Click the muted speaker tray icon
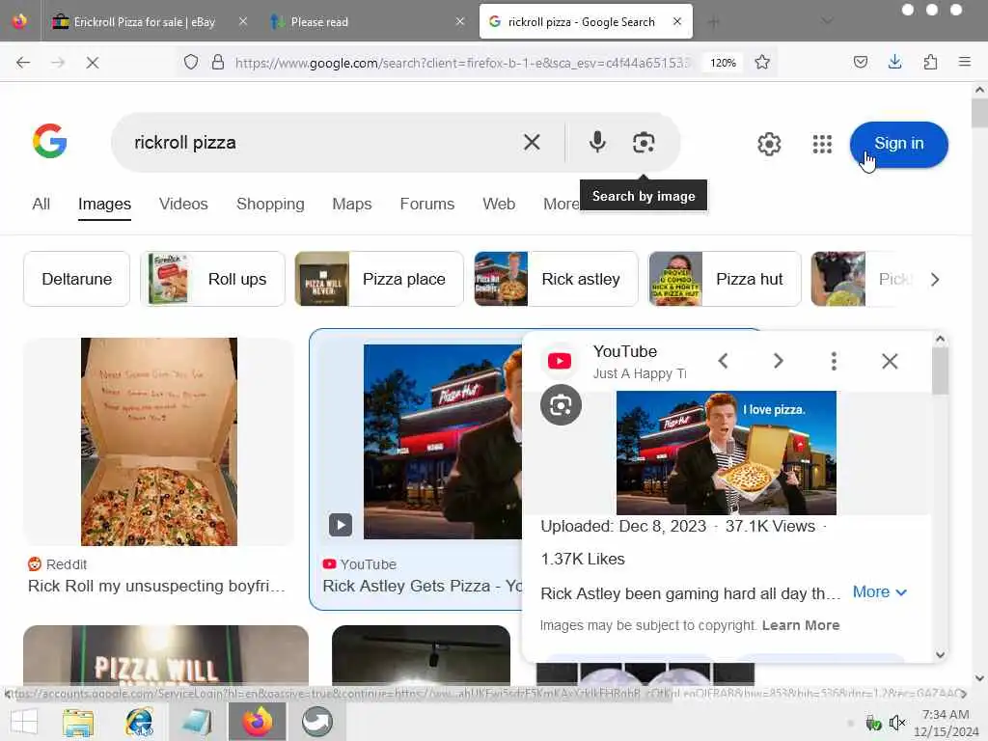The image size is (988, 741). (896, 723)
